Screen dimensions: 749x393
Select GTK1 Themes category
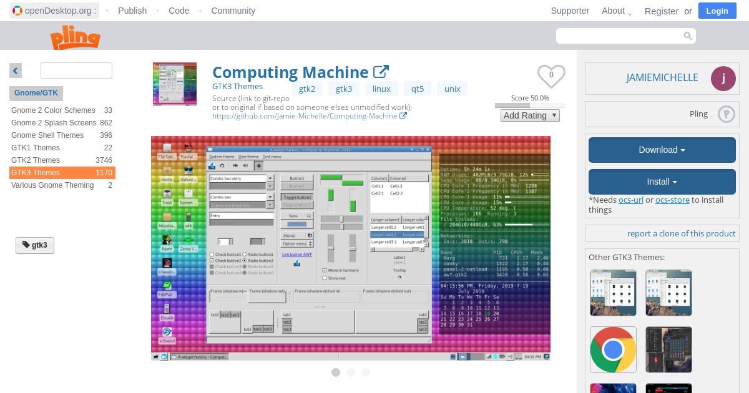pos(62,148)
